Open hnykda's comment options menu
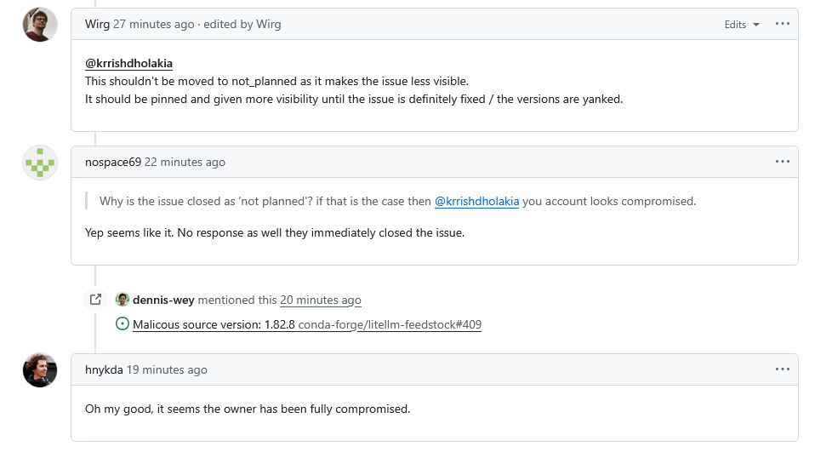815x452 pixels. (782, 369)
